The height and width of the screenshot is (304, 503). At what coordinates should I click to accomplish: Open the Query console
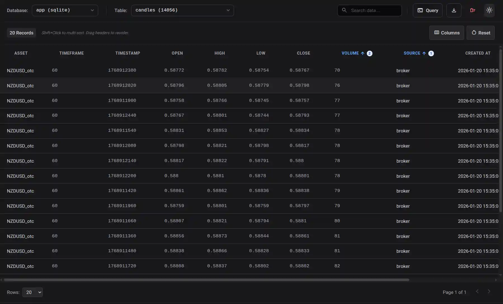pos(427,10)
